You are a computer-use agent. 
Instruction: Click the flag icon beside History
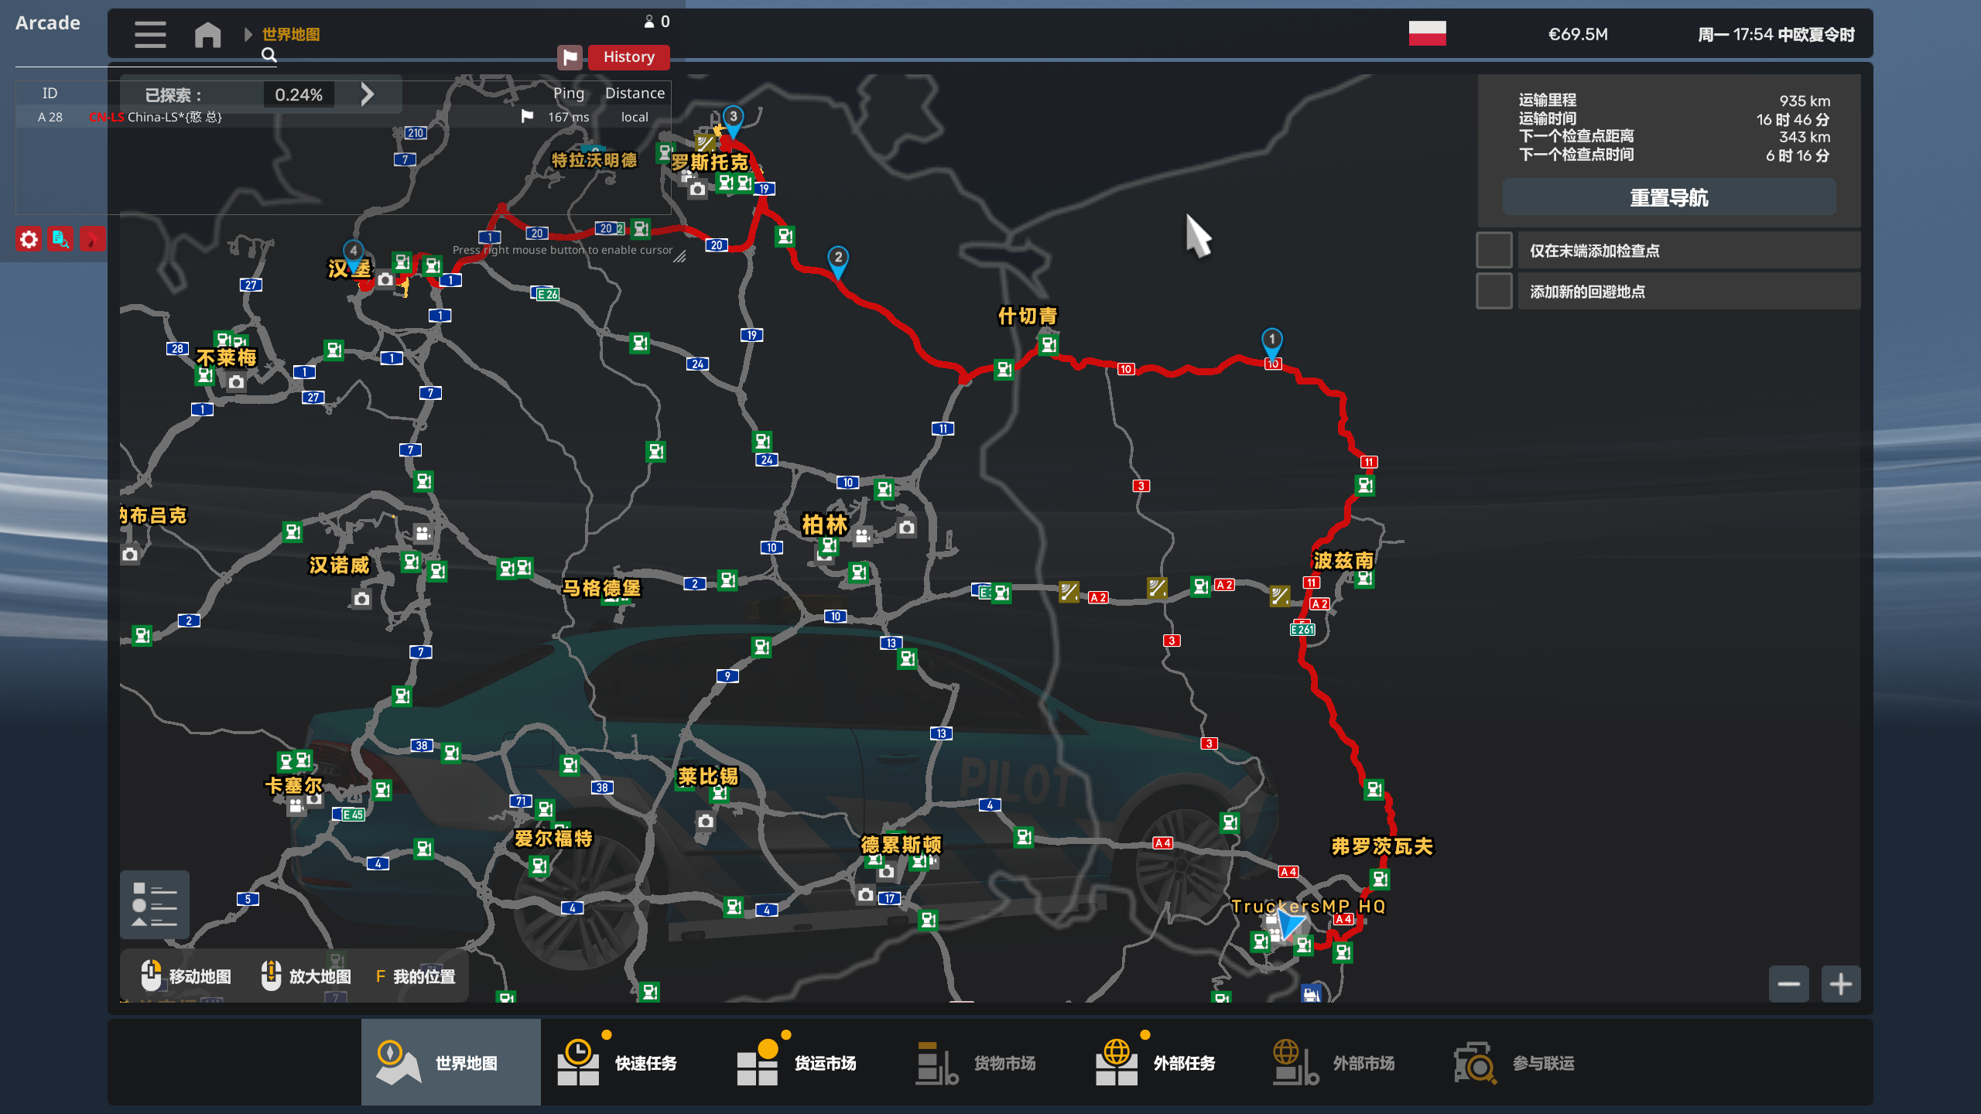click(570, 57)
